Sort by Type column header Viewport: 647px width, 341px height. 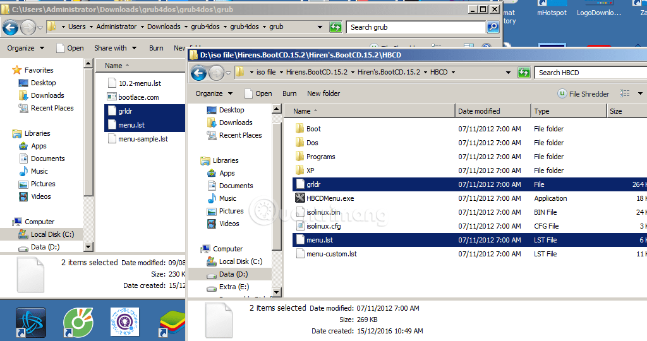click(x=569, y=111)
